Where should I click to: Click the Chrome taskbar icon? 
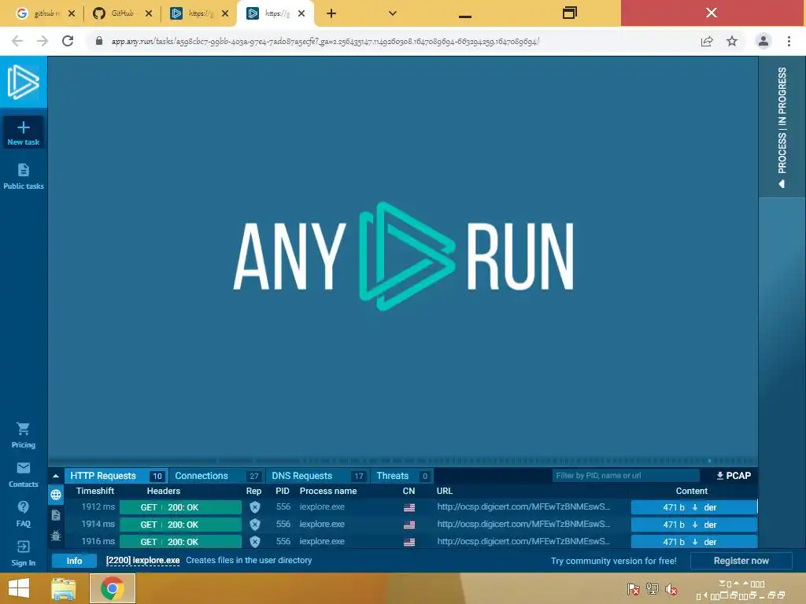point(113,588)
